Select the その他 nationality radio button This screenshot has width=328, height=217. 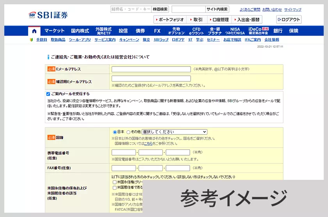click(x=128, y=132)
